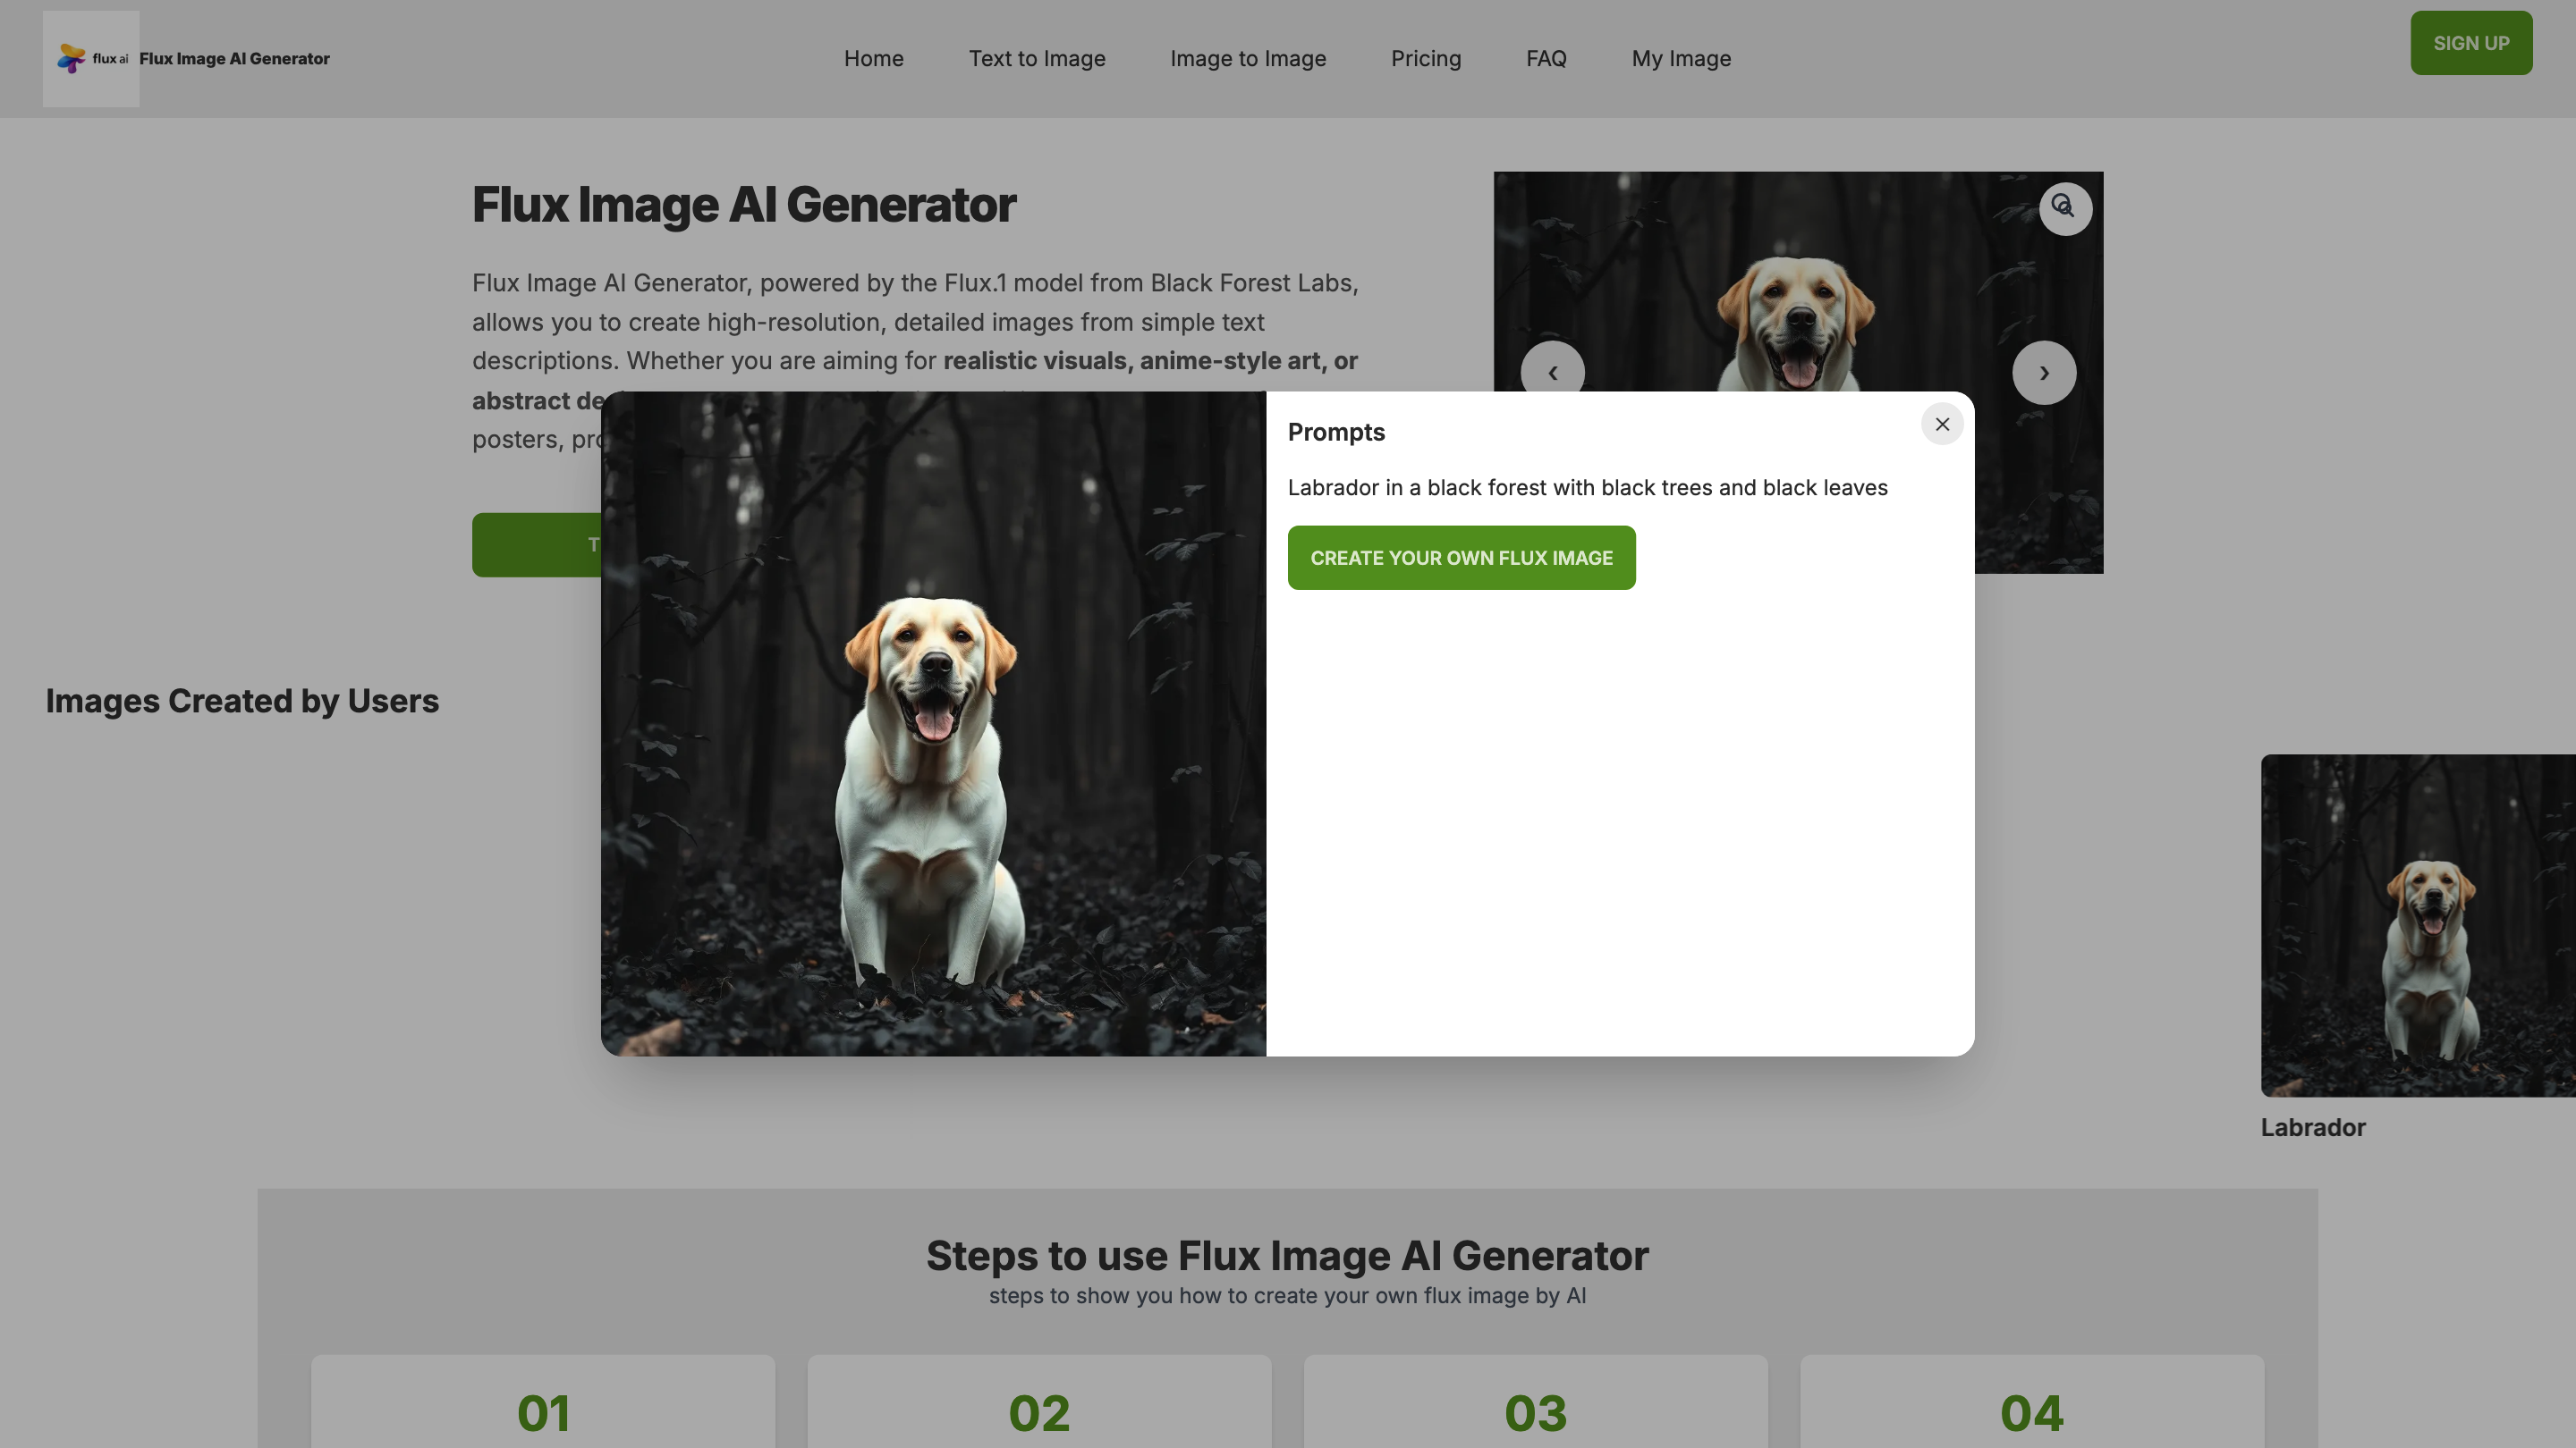Go to the FAQ section

point(1546,58)
